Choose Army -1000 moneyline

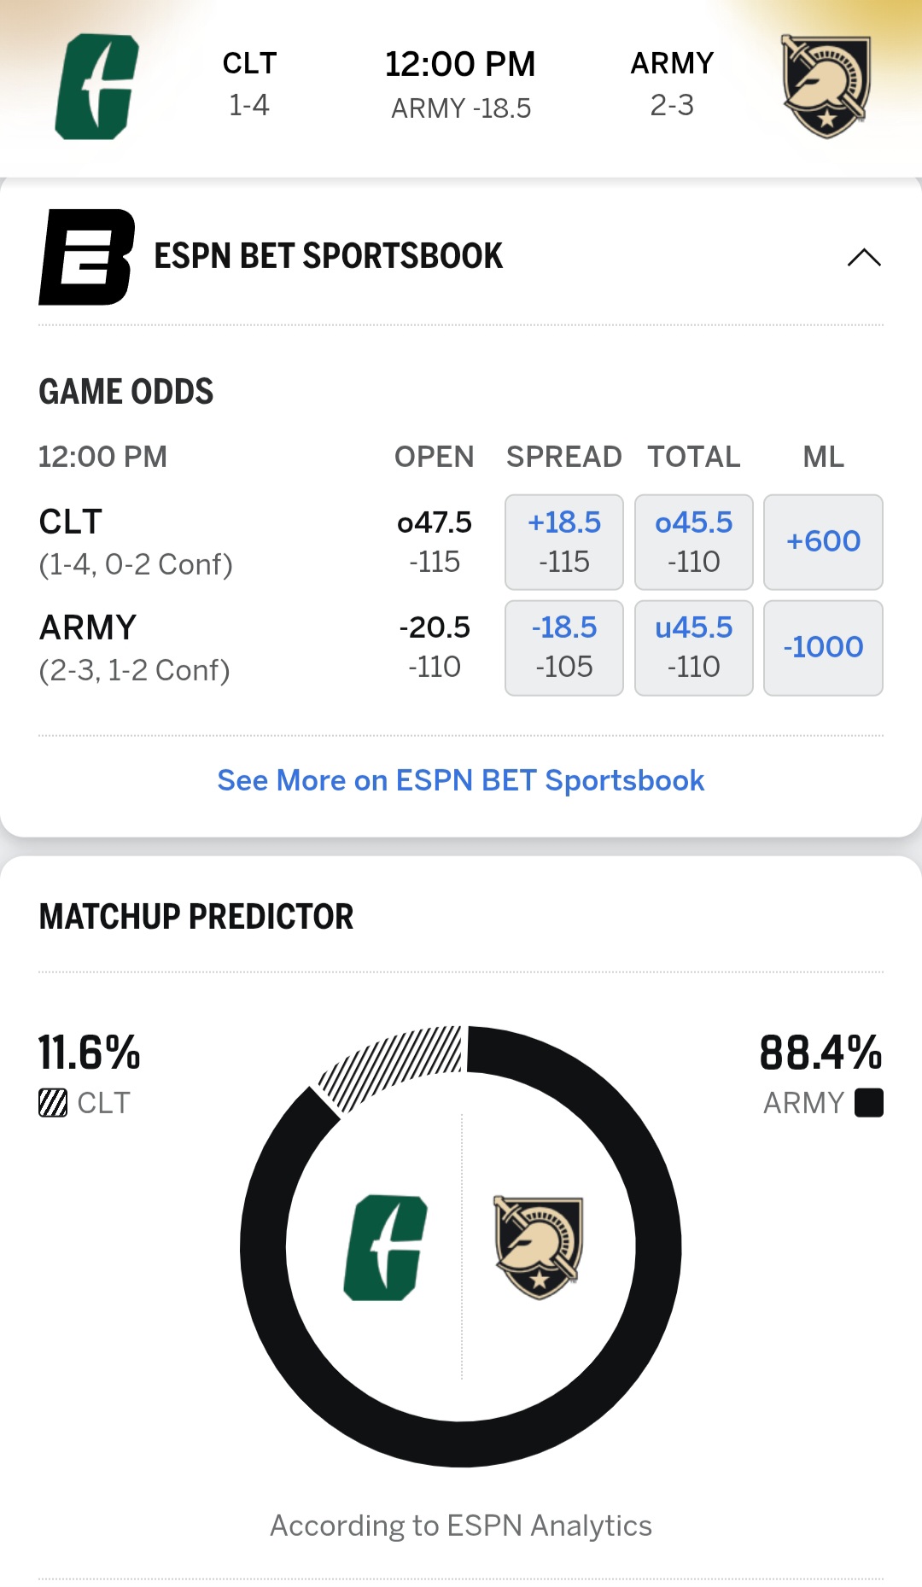823,647
